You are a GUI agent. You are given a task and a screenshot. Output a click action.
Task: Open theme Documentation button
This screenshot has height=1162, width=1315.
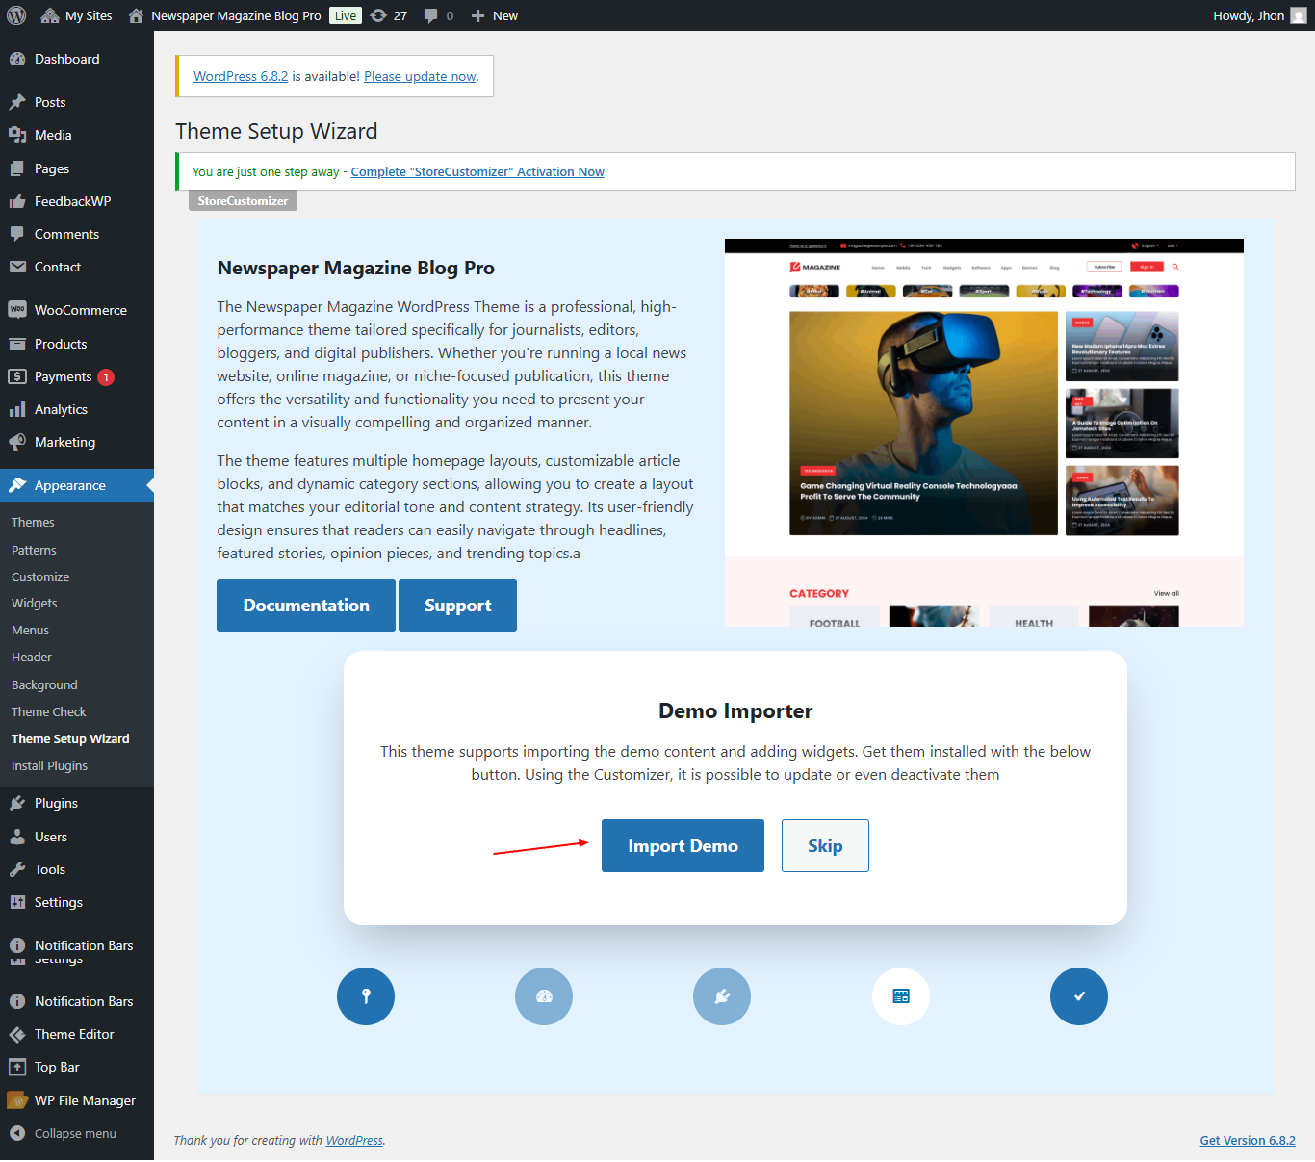(x=306, y=605)
